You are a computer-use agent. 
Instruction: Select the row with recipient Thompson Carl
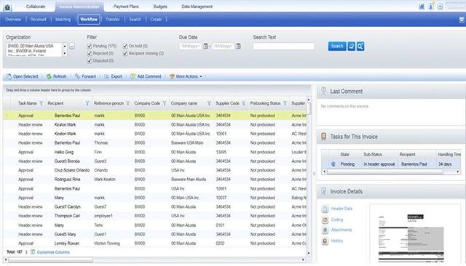pos(154,216)
